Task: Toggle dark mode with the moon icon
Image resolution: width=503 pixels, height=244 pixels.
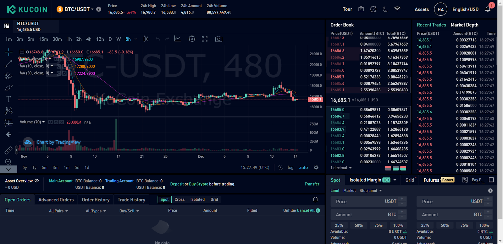Action: coord(385,9)
